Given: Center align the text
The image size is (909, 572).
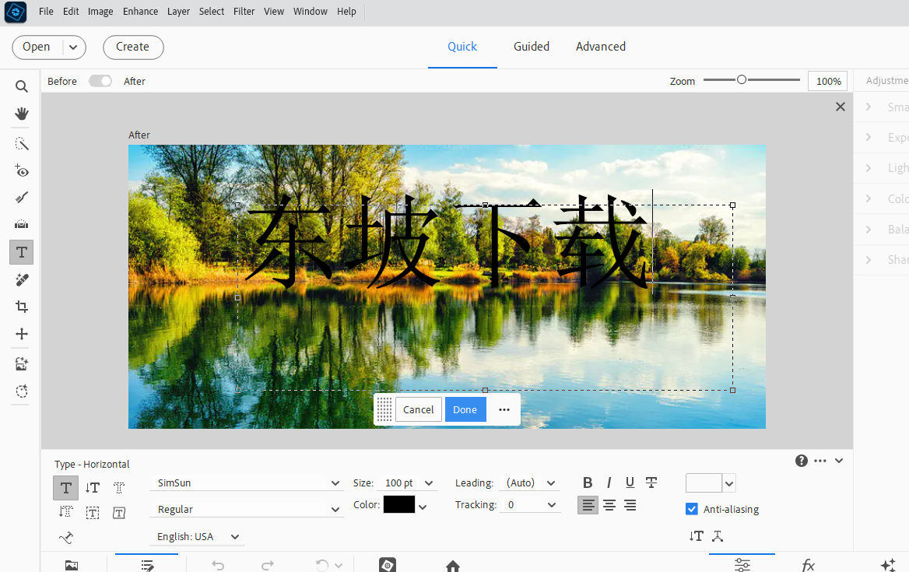Looking at the screenshot, I should 609,505.
